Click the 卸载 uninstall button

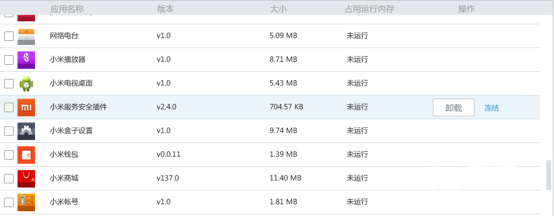pos(454,107)
